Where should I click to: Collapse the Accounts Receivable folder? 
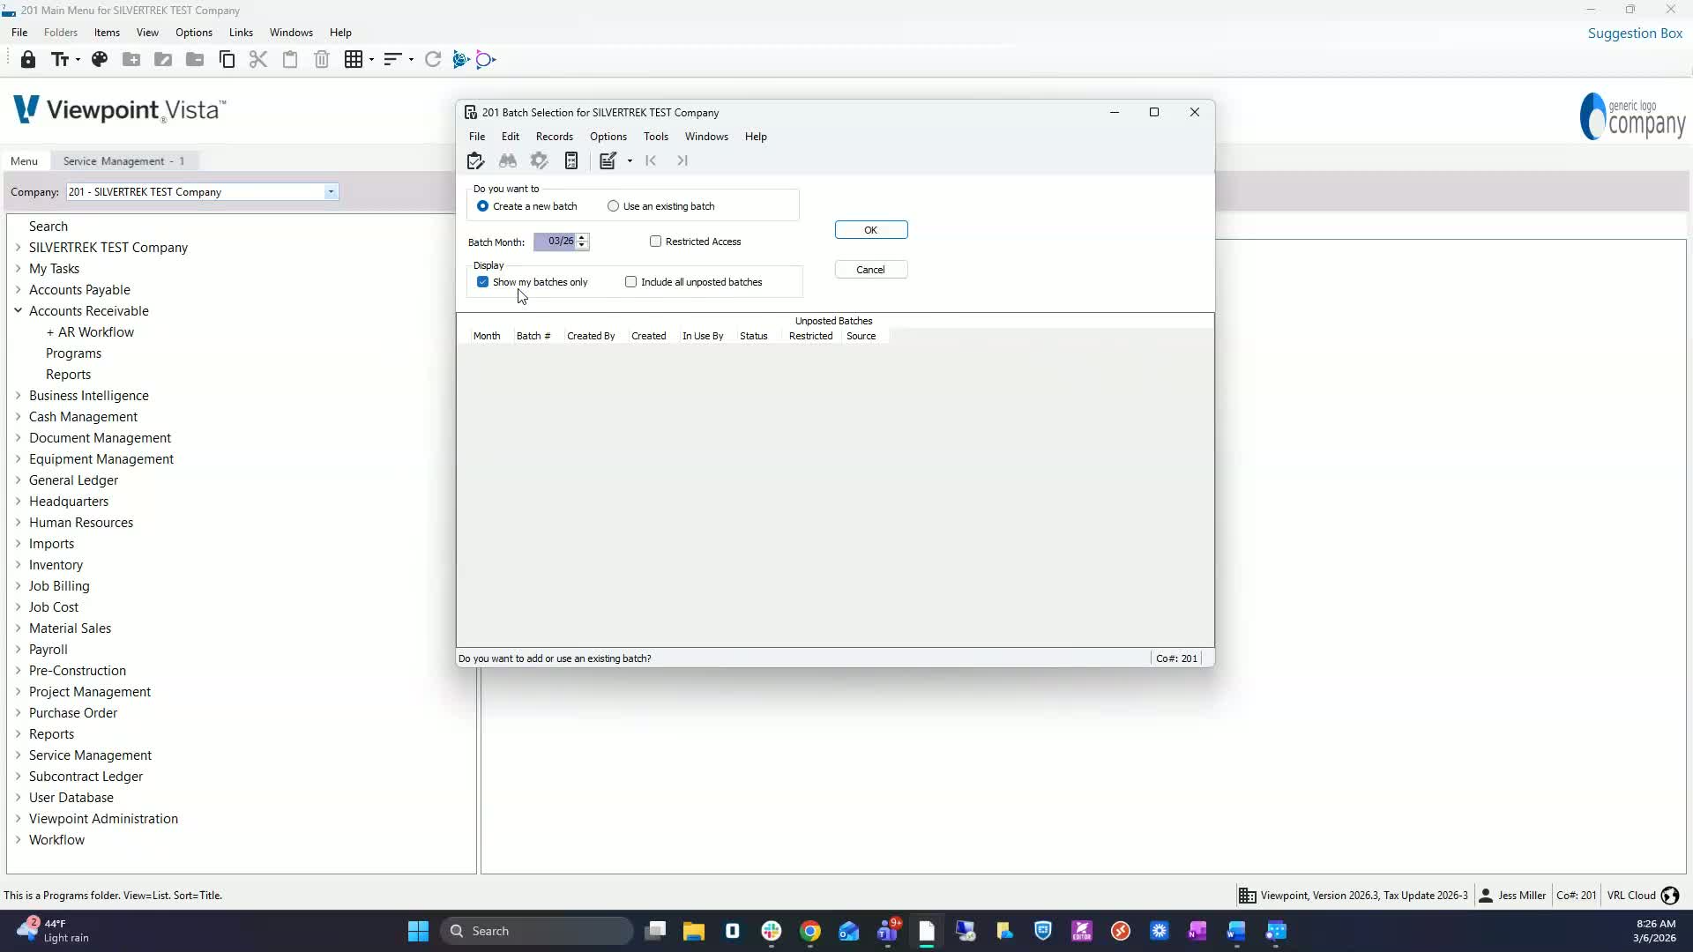click(x=18, y=310)
